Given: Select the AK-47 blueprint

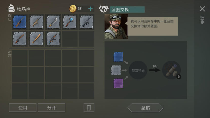Looking at the screenshot, I should click(x=53, y=39).
